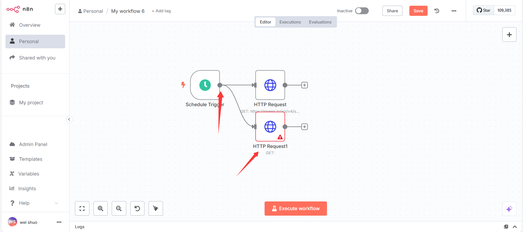Click the Execute workflow button
Viewport: 523px width, 232px height.
click(296, 209)
